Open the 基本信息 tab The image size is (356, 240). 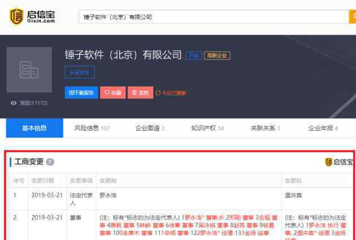coord(34,128)
